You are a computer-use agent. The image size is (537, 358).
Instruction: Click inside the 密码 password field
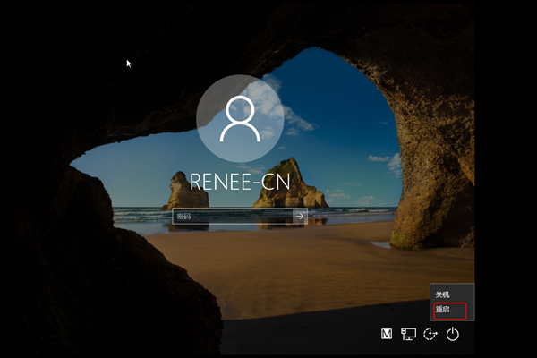tap(232, 216)
